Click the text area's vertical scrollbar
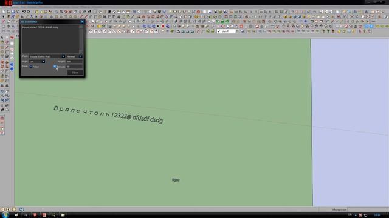The image size is (389, 218). 81,39
